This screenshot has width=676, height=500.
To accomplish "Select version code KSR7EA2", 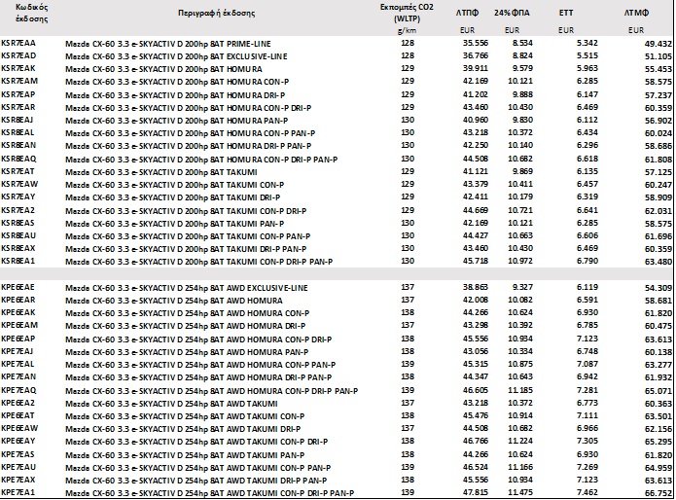I will pyautogui.click(x=18, y=210).
